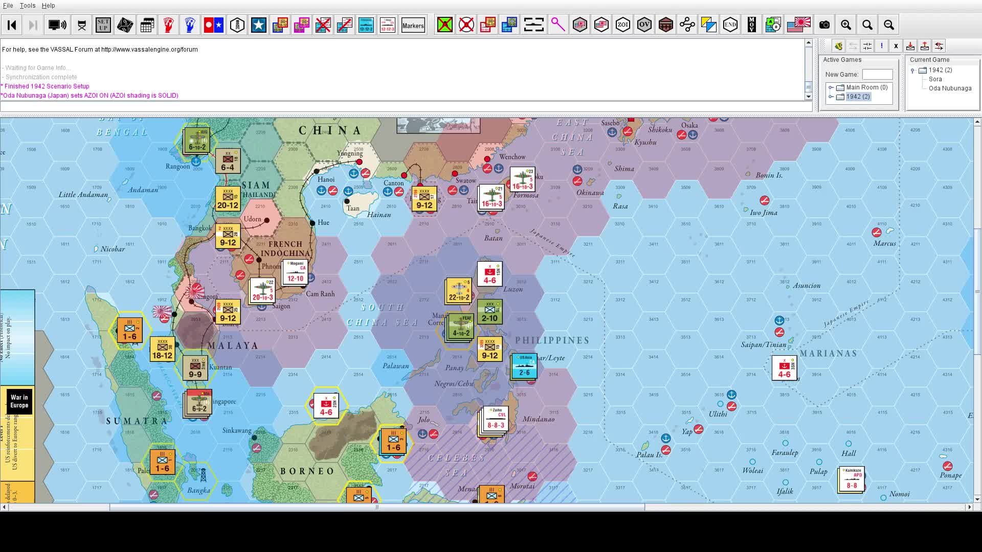The width and height of the screenshot is (982, 552).
Task: Select the Kamikaze APD 8-8 counter
Action: pos(852,479)
